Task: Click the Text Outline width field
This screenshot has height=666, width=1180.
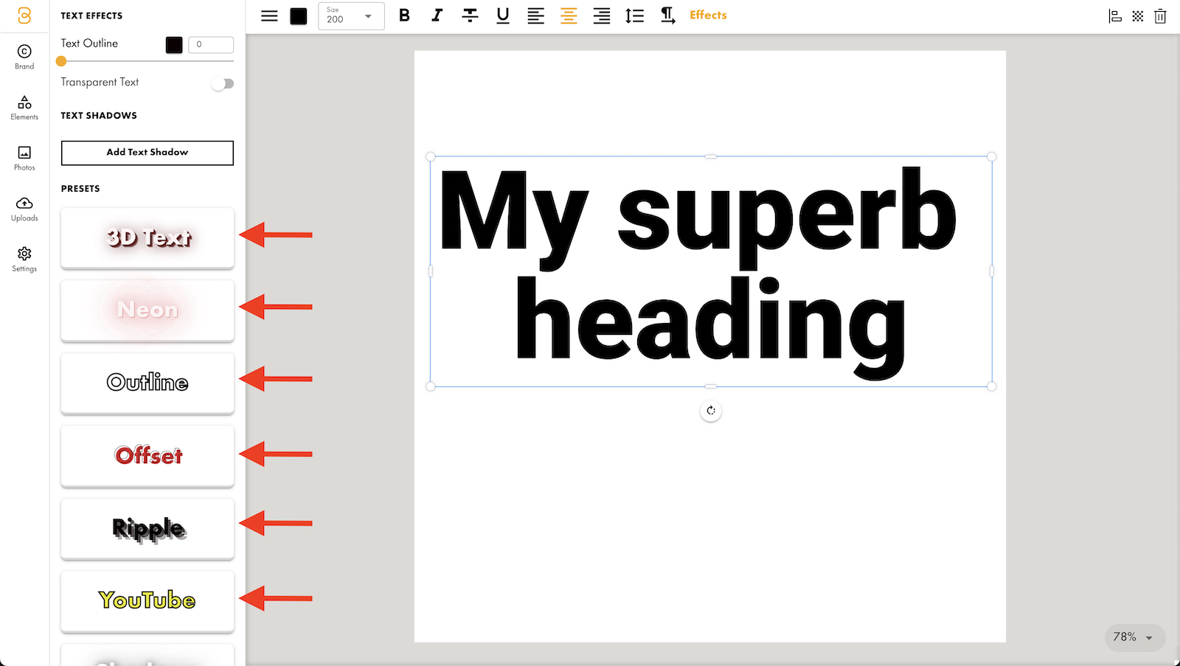Action: point(211,45)
